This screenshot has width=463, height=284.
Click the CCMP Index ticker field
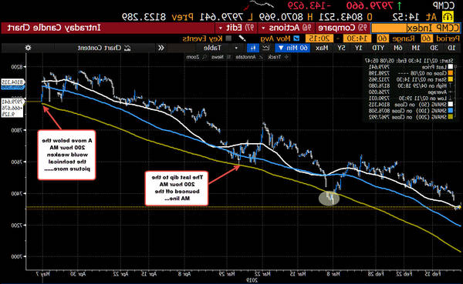[415, 28]
